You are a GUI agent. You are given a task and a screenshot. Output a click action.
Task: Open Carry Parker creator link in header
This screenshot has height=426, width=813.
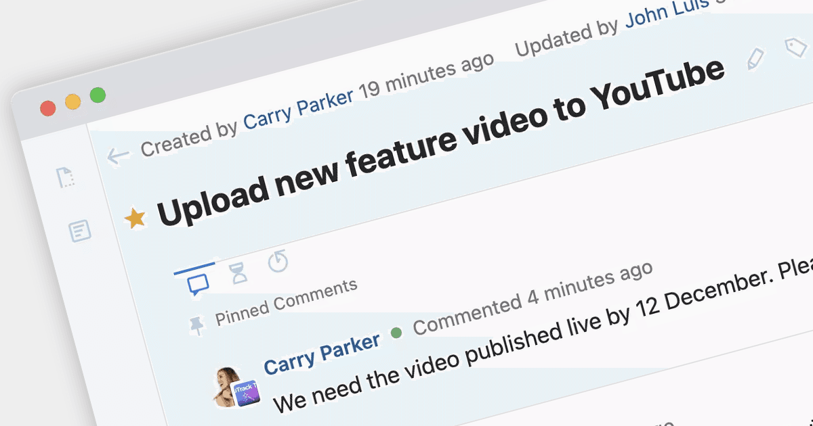tap(298, 109)
